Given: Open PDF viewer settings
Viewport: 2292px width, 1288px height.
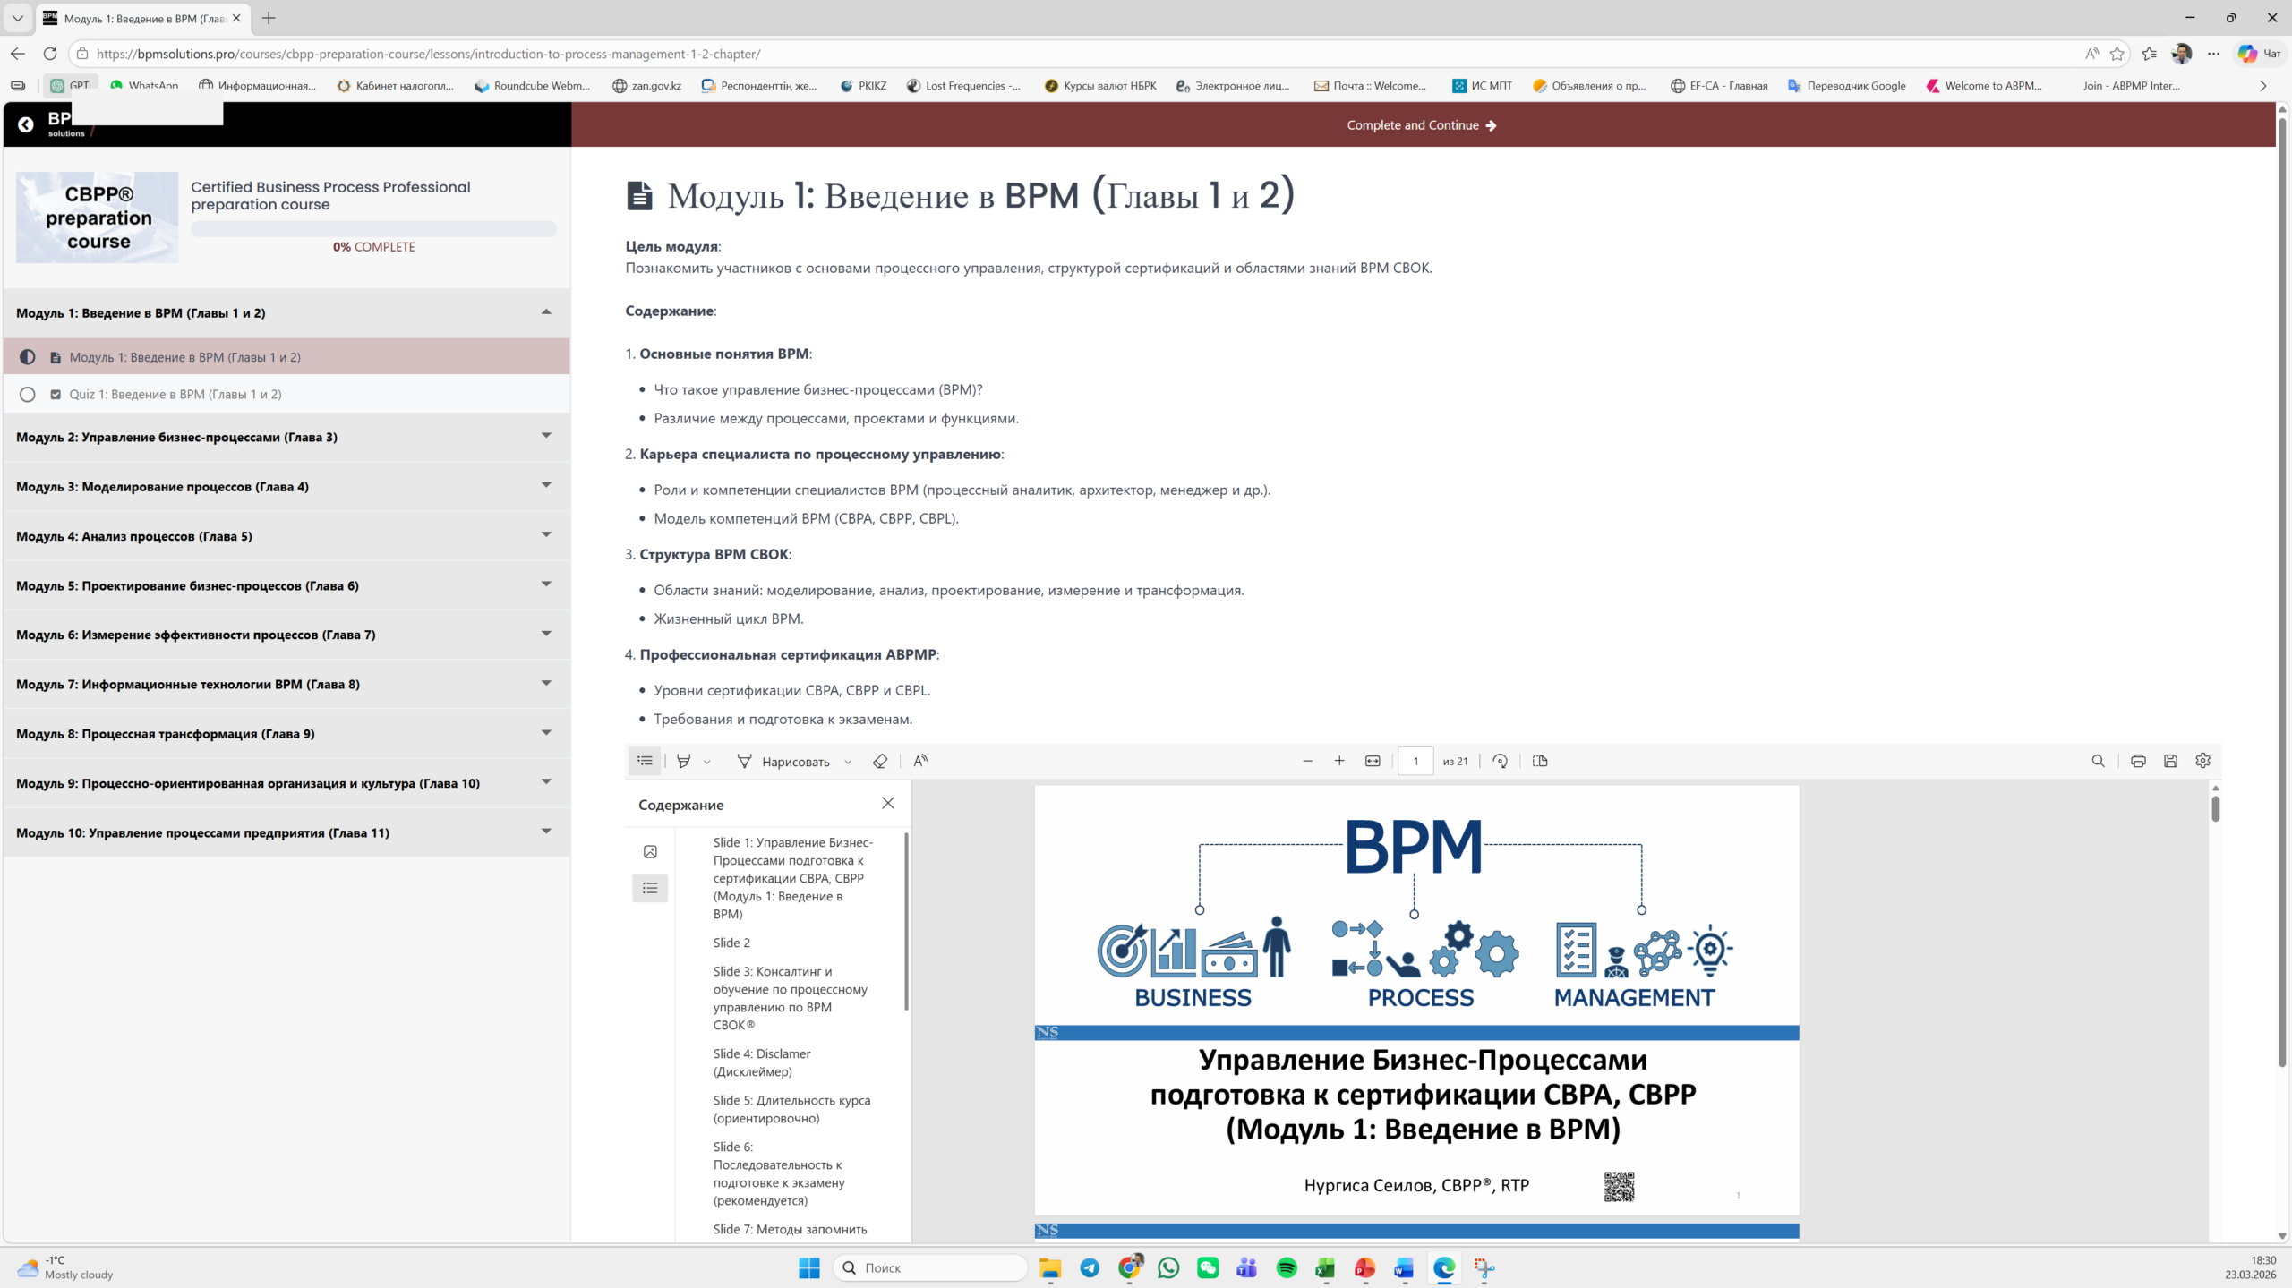Looking at the screenshot, I should pyautogui.click(x=2202, y=761).
